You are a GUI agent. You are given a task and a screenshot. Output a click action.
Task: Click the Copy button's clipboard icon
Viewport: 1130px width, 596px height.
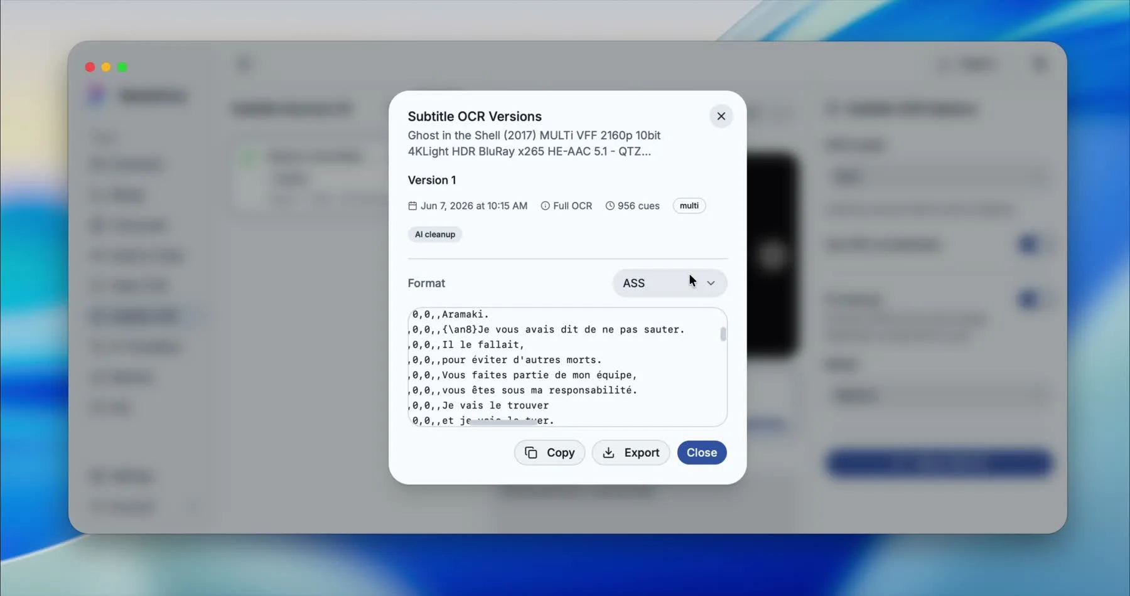531,452
